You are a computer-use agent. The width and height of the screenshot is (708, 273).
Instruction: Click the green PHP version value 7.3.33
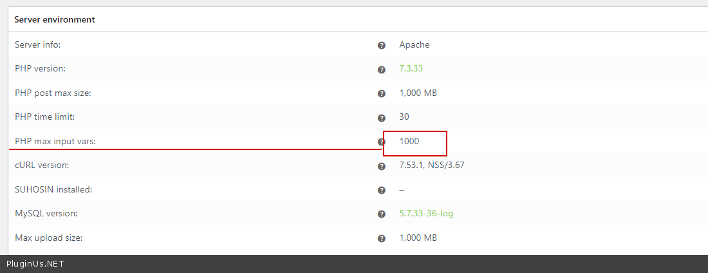(x=411, y=68)
